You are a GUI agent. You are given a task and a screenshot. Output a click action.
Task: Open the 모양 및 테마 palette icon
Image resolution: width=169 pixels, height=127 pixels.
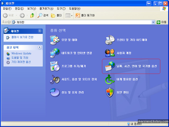coord(55,40)
